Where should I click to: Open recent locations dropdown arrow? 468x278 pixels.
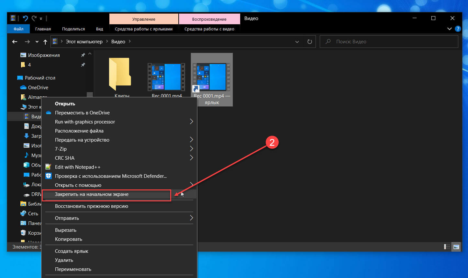click(x=37, y=42)
